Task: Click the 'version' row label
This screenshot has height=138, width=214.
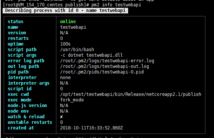Action: pyautogui.click(x=17, y=33)
